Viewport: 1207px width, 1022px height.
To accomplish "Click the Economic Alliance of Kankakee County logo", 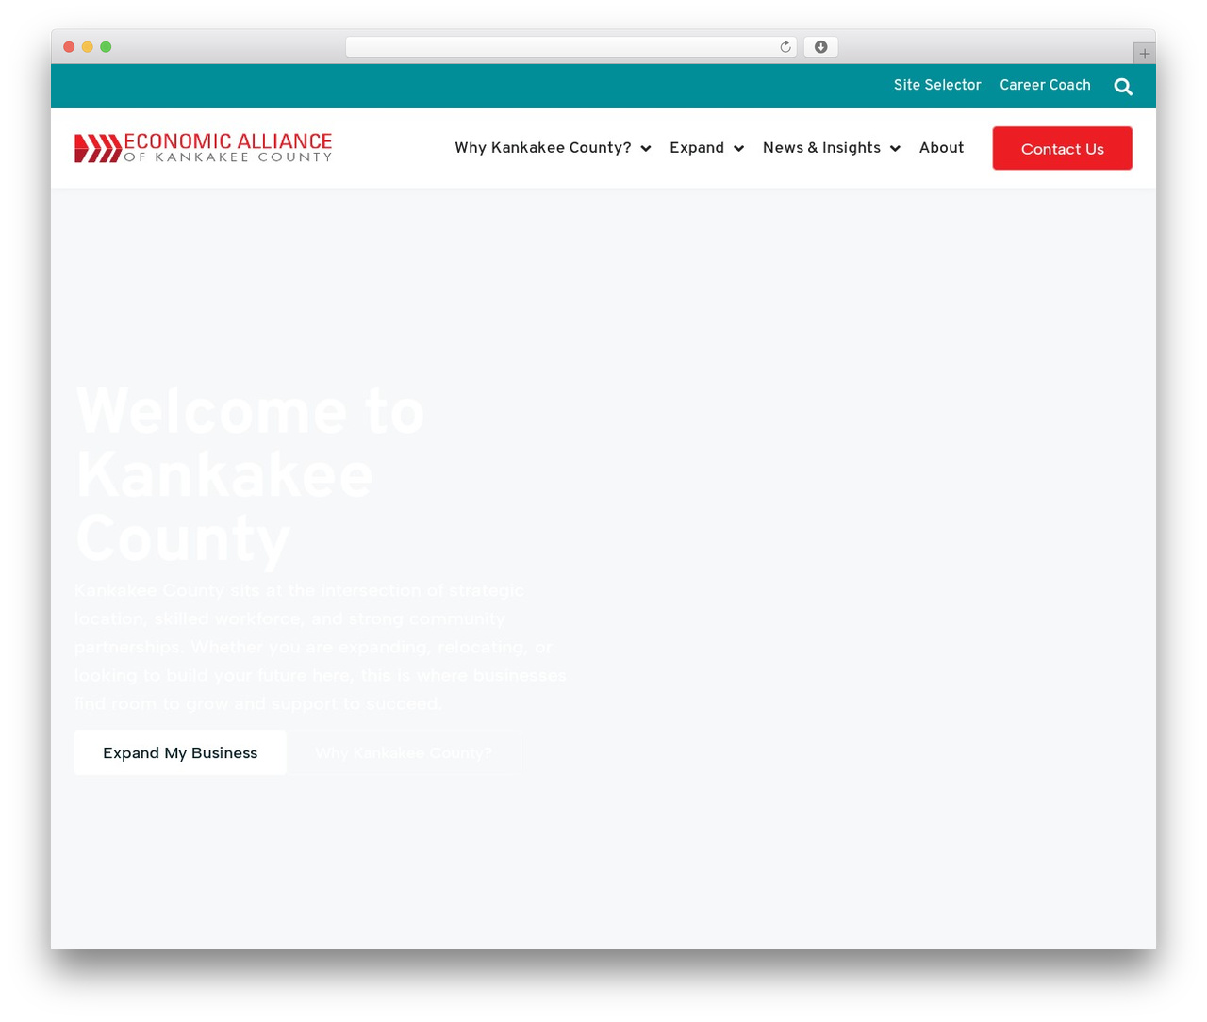I will click(x=204, y=148).
